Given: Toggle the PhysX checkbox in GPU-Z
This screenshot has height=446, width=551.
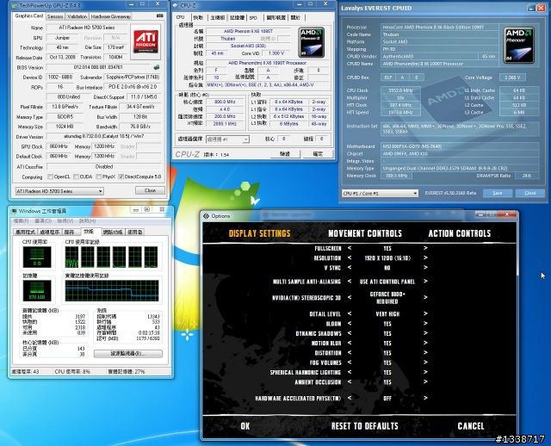Looking at the screenshot, I should [98, 177].
